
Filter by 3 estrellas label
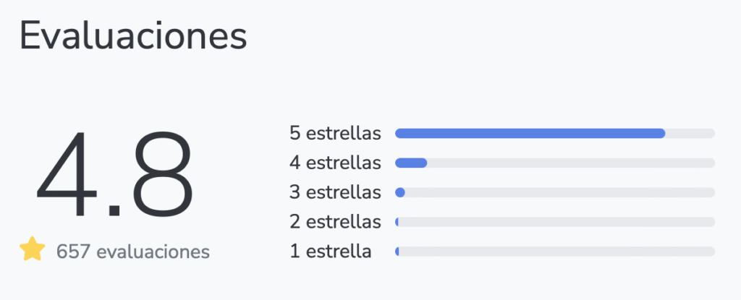[335, 192]
